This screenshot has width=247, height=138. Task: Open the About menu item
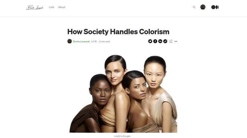(x=62, y=7)
